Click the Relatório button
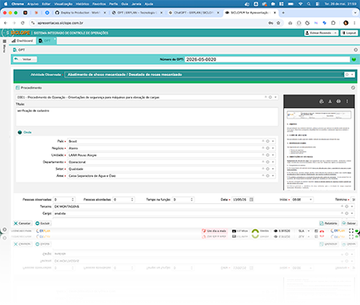Viewport: 360px width, 305px height. (x=329, y=223)
